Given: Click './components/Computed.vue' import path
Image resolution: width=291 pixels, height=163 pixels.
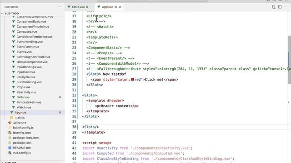Looking at the screenshot, I should (x=154, y=153).
